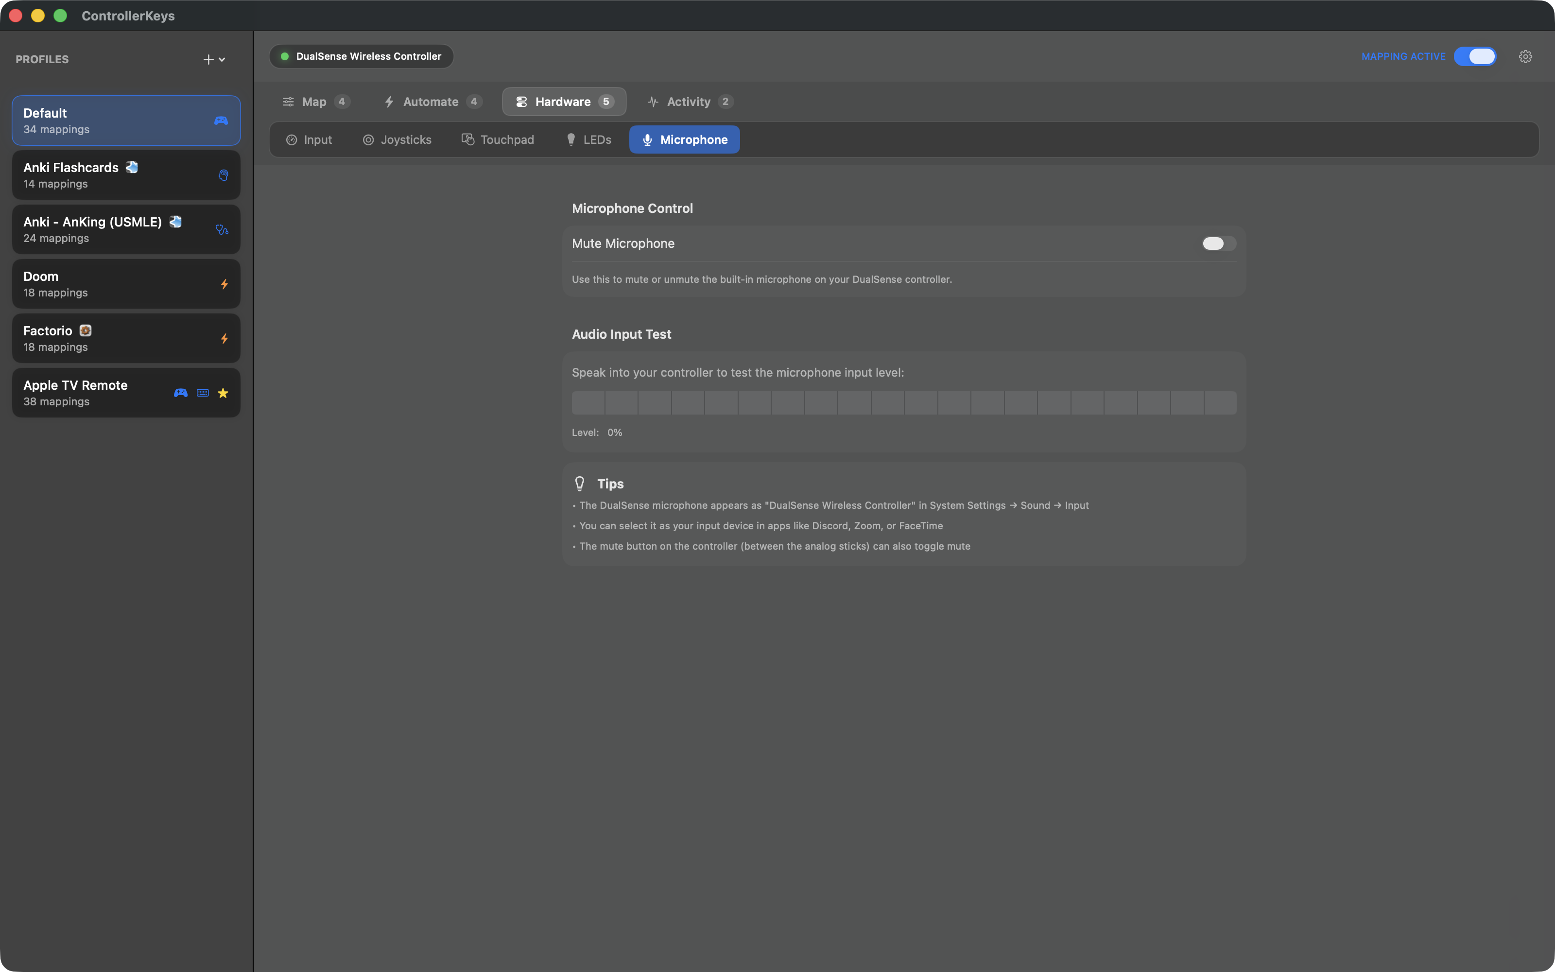Expand the add-profile chevron dropdown

click(223, 60)
